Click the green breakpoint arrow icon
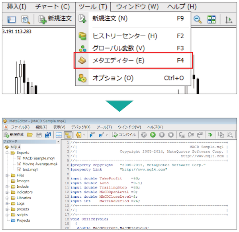Viewport: 239px width, 232px height. click(210, 135)
